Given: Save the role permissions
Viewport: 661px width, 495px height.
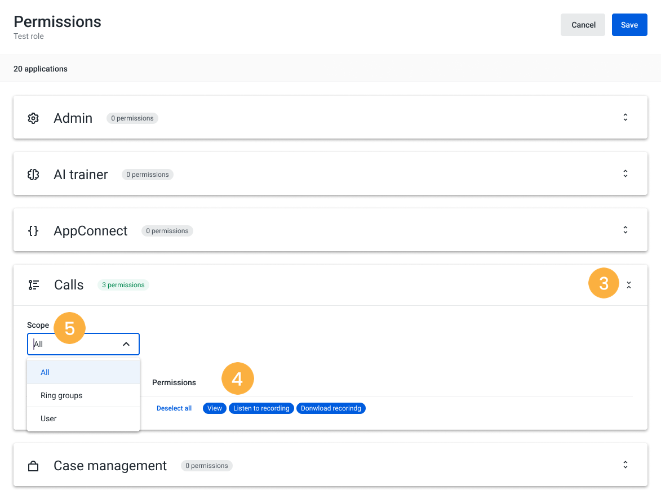Looking at the screenshot, I should (x=629, y=25).
